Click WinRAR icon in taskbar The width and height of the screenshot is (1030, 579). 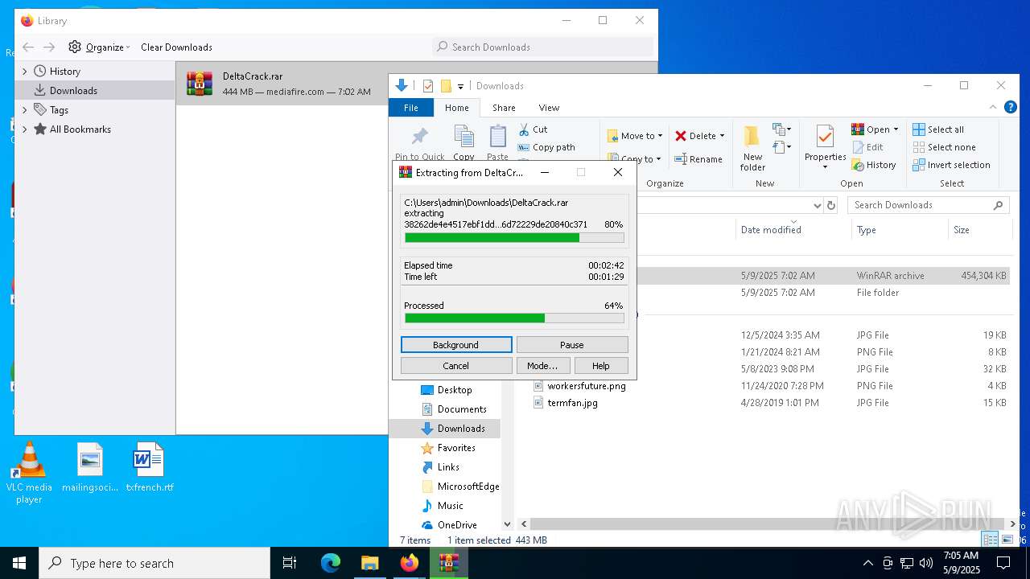[449, 563]
